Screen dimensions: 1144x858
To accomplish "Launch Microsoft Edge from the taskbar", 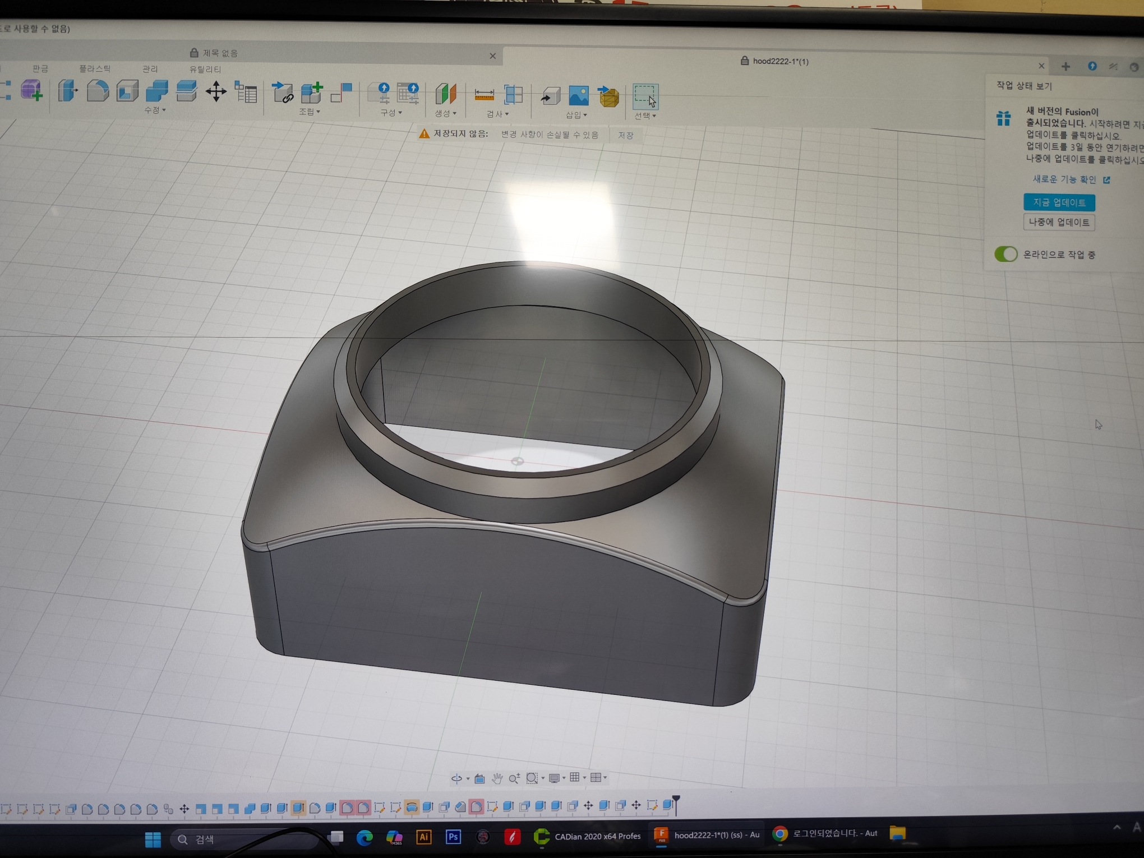I will pos(365,838).
